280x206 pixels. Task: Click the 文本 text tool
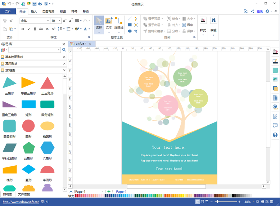(x=109, y=23)
